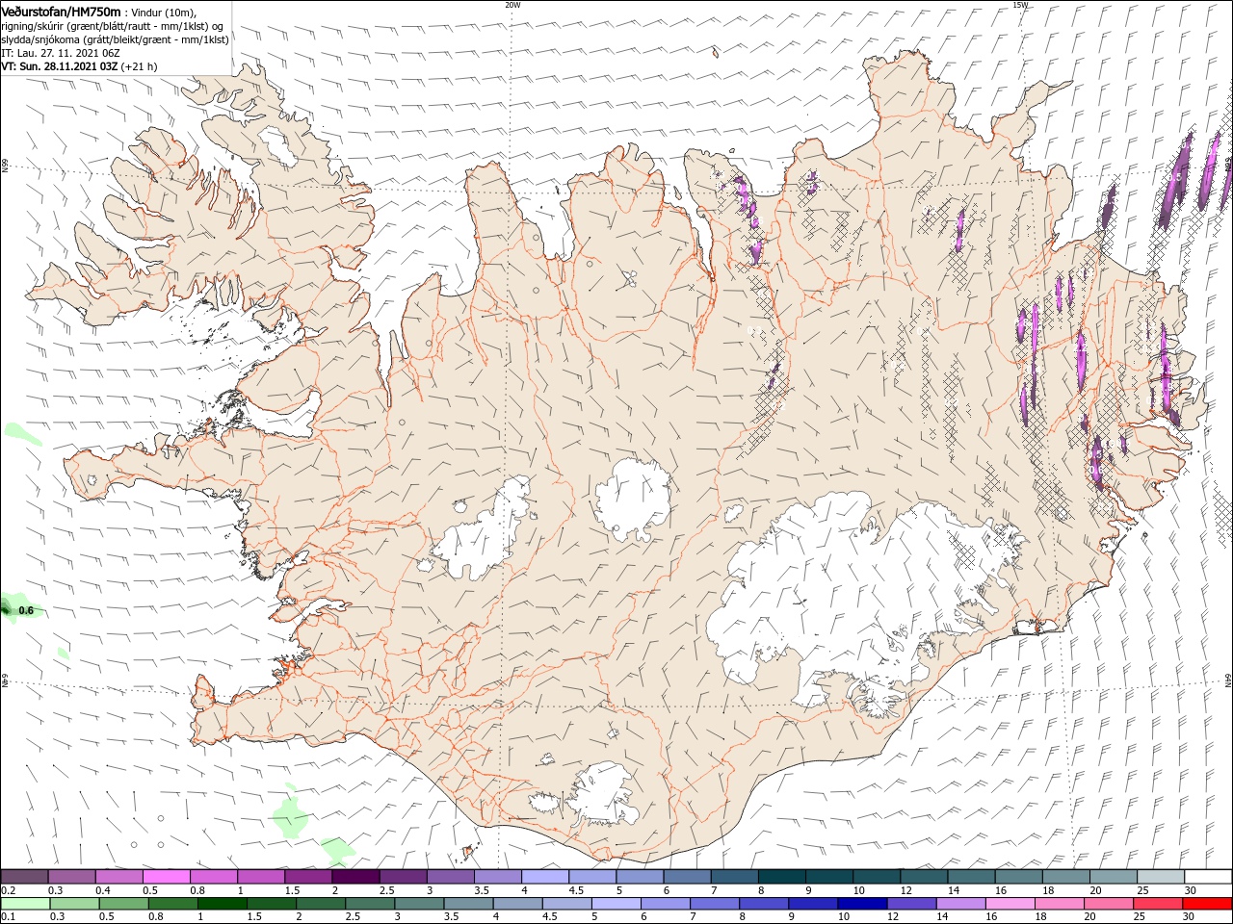This screenshot has width=1233, height=924.
Task: Select top-row teal swatch between 8 and 9
Action: tap(782, 877)
